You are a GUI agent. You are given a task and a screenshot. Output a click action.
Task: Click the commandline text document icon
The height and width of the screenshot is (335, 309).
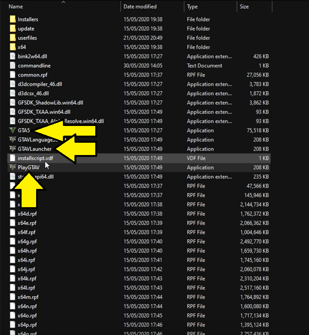[x=13, y=66]
